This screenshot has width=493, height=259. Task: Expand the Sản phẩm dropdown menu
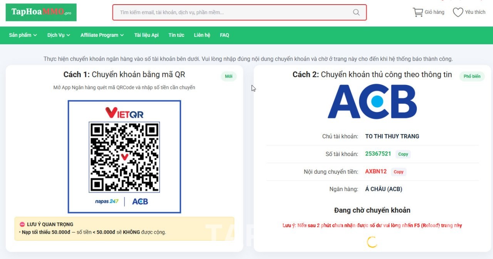click(23, 35)
